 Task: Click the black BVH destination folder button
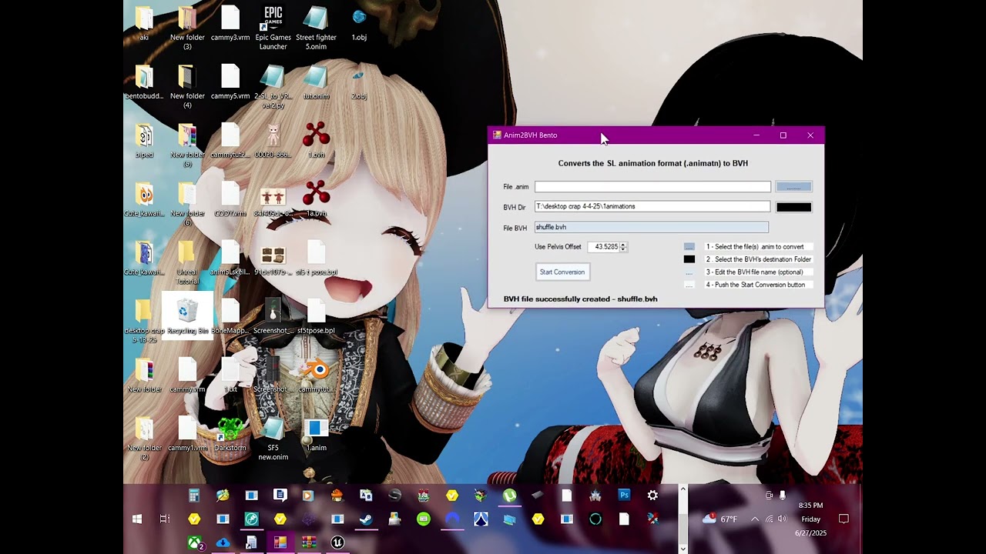(x=793, y=207)
